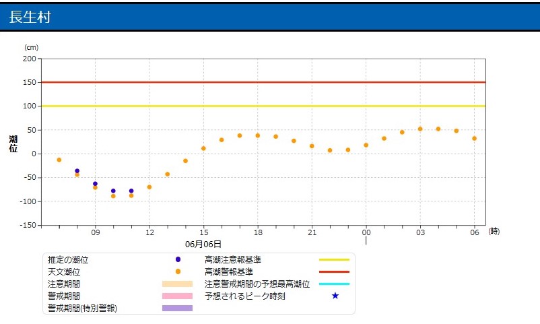Click the orange dot beside 天文潮位

[178, 271]
